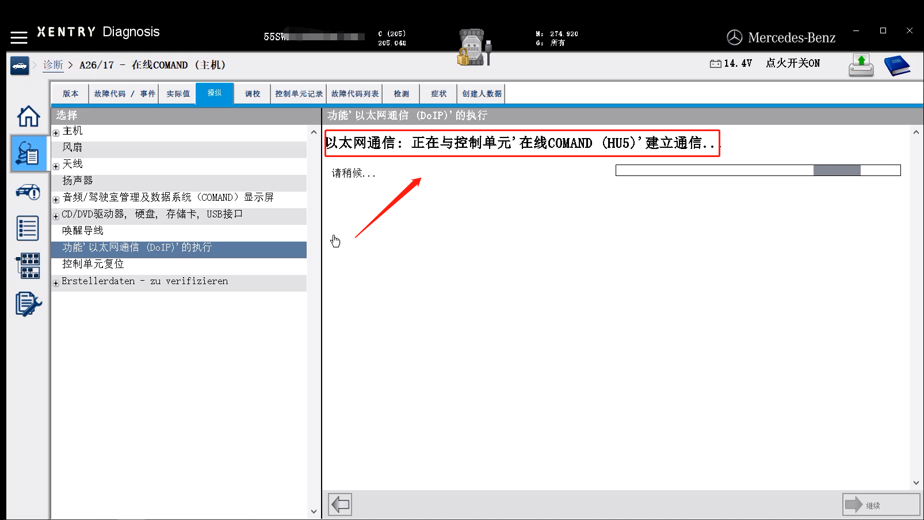Maximize the XENTRY window
This screenshot has width=924, height=520.
coord(883,30)
